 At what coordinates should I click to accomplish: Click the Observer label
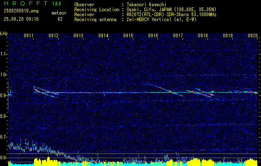[x=84, y=5]
